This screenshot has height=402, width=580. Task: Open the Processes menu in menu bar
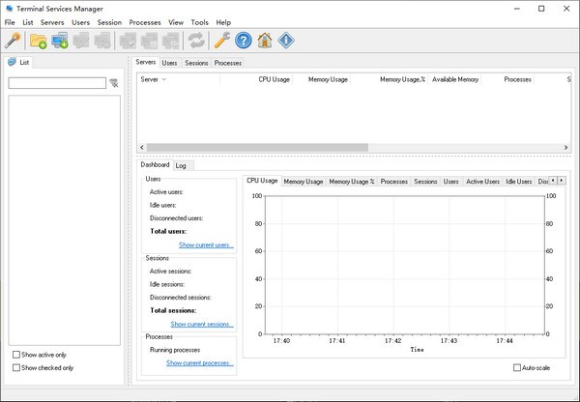coord(145,22)
